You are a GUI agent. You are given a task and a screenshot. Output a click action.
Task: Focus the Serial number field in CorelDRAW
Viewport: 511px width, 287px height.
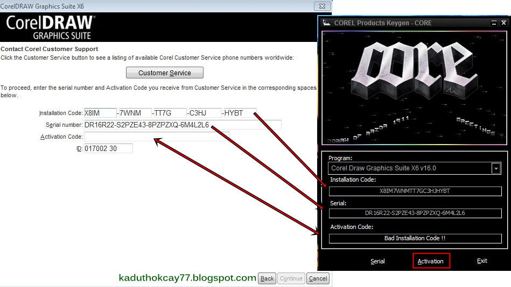pos(183,125)
